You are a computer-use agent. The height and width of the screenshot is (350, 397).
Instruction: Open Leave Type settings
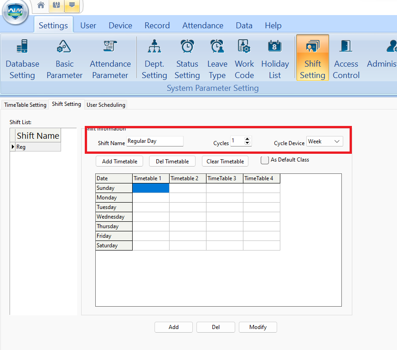pyautogui.click(x=217, y=59)
